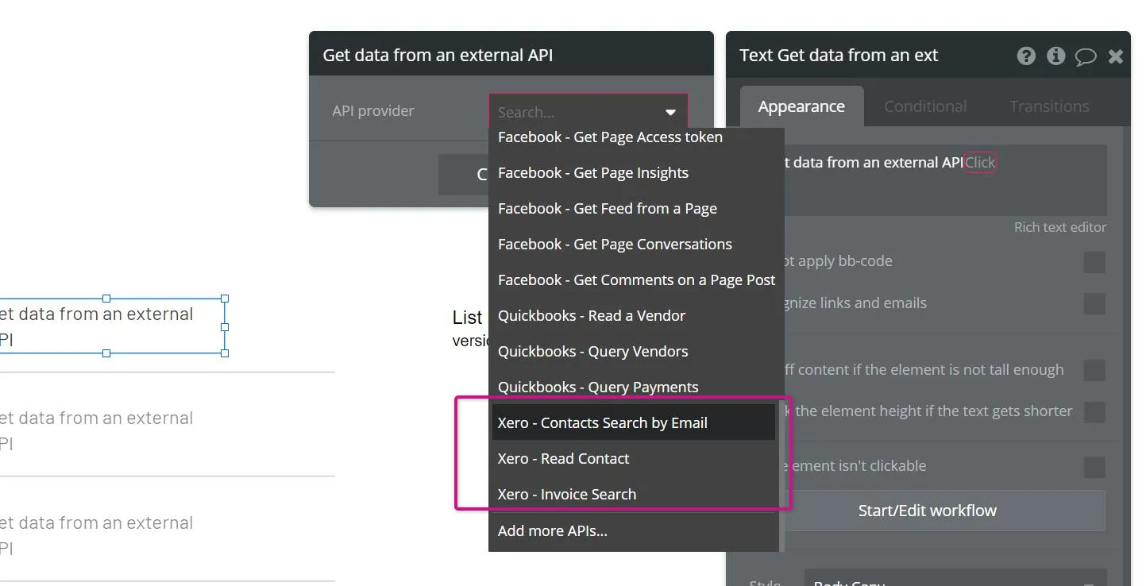Image resolution: width=1146 pixels, height=586 pixels.
Task: Click the 'Text Get data from an ext' panel title
Action: (839, 56)
